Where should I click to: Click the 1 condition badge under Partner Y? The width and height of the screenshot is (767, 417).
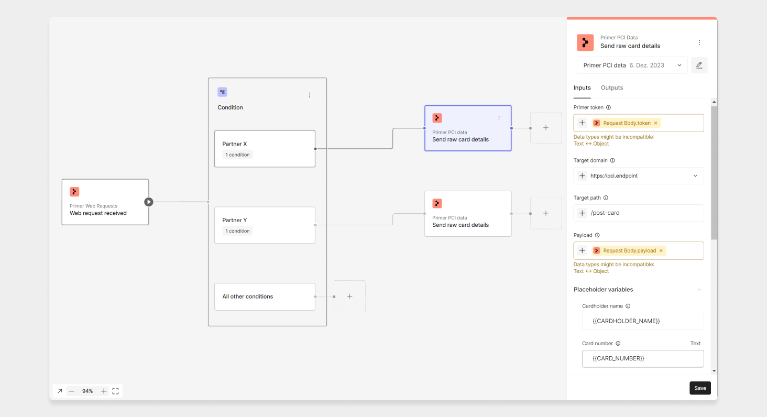(x=237, y=231)
